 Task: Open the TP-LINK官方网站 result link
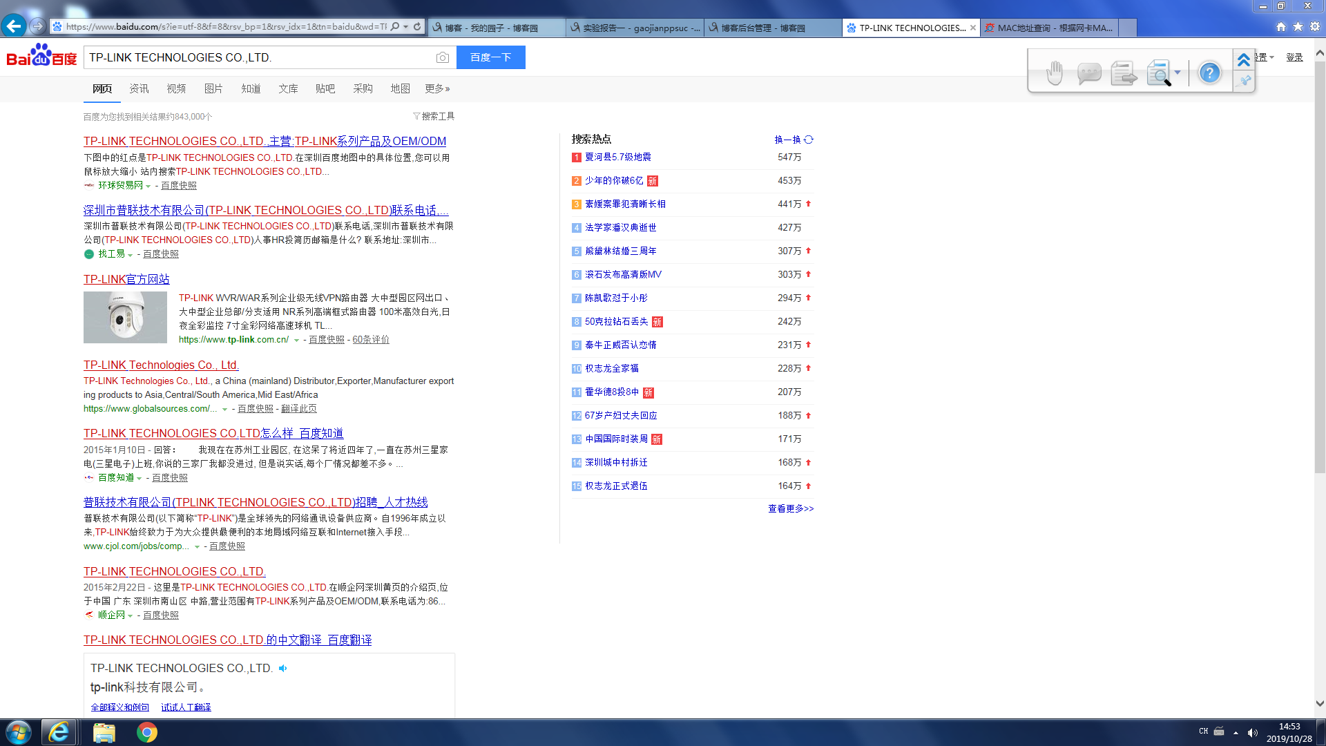pyautogui.click(x=126, y=279)
